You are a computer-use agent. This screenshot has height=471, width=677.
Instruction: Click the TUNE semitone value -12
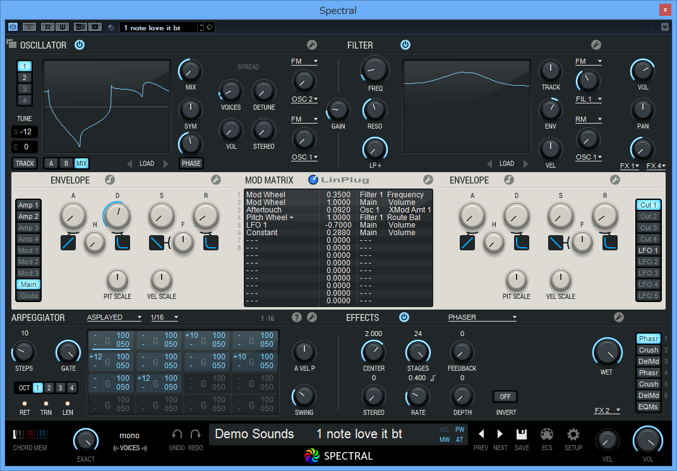pos(25,132)
